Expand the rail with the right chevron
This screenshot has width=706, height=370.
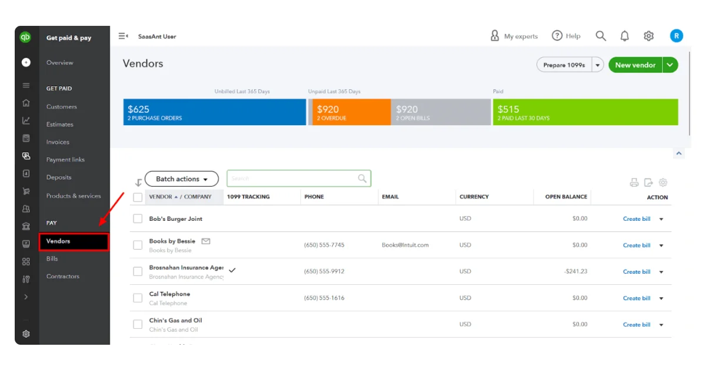coord(26,297)
